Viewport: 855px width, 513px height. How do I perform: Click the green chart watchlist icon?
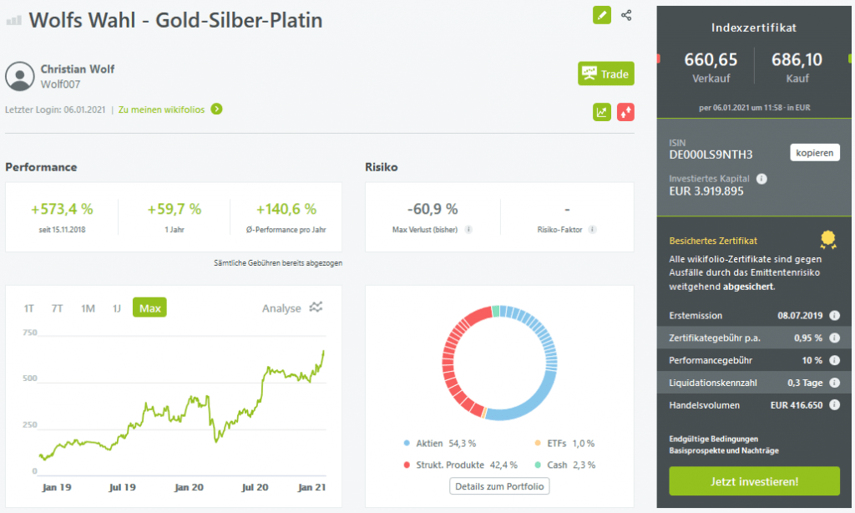coord(602,112)
